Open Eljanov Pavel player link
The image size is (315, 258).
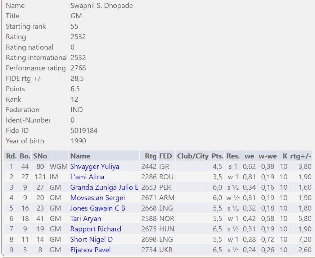tap(90, 250)
